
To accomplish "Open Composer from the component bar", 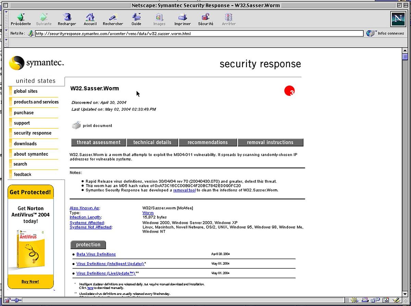I will pyautogui.click(x=397, y=300).
